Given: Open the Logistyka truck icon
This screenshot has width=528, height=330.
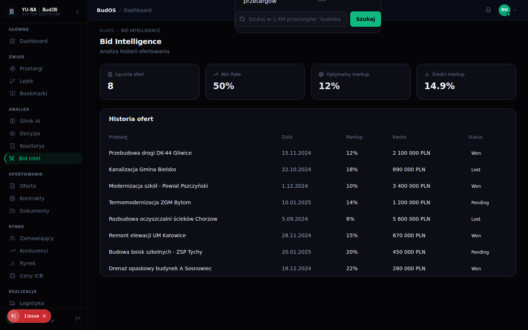Looking at the screenshot, I should (x=12, y=303).
